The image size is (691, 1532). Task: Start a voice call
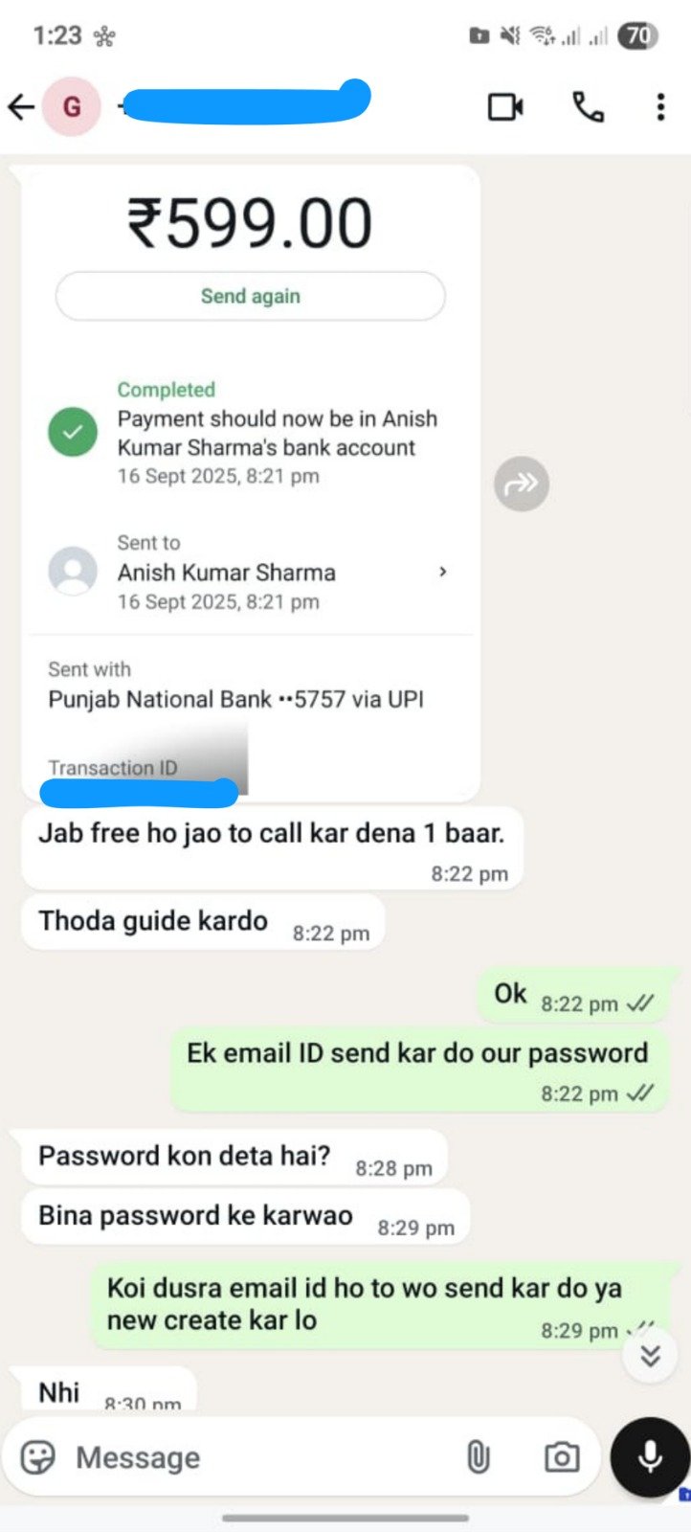(x=588, y=107)
